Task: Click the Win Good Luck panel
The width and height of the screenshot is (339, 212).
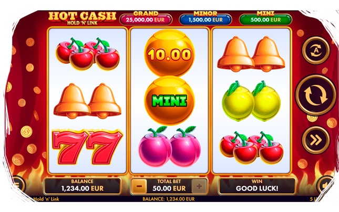Action: [x=257, y=186]
